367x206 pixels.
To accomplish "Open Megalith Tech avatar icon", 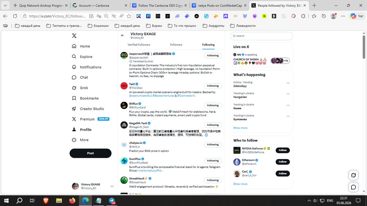I will [124, 125].
